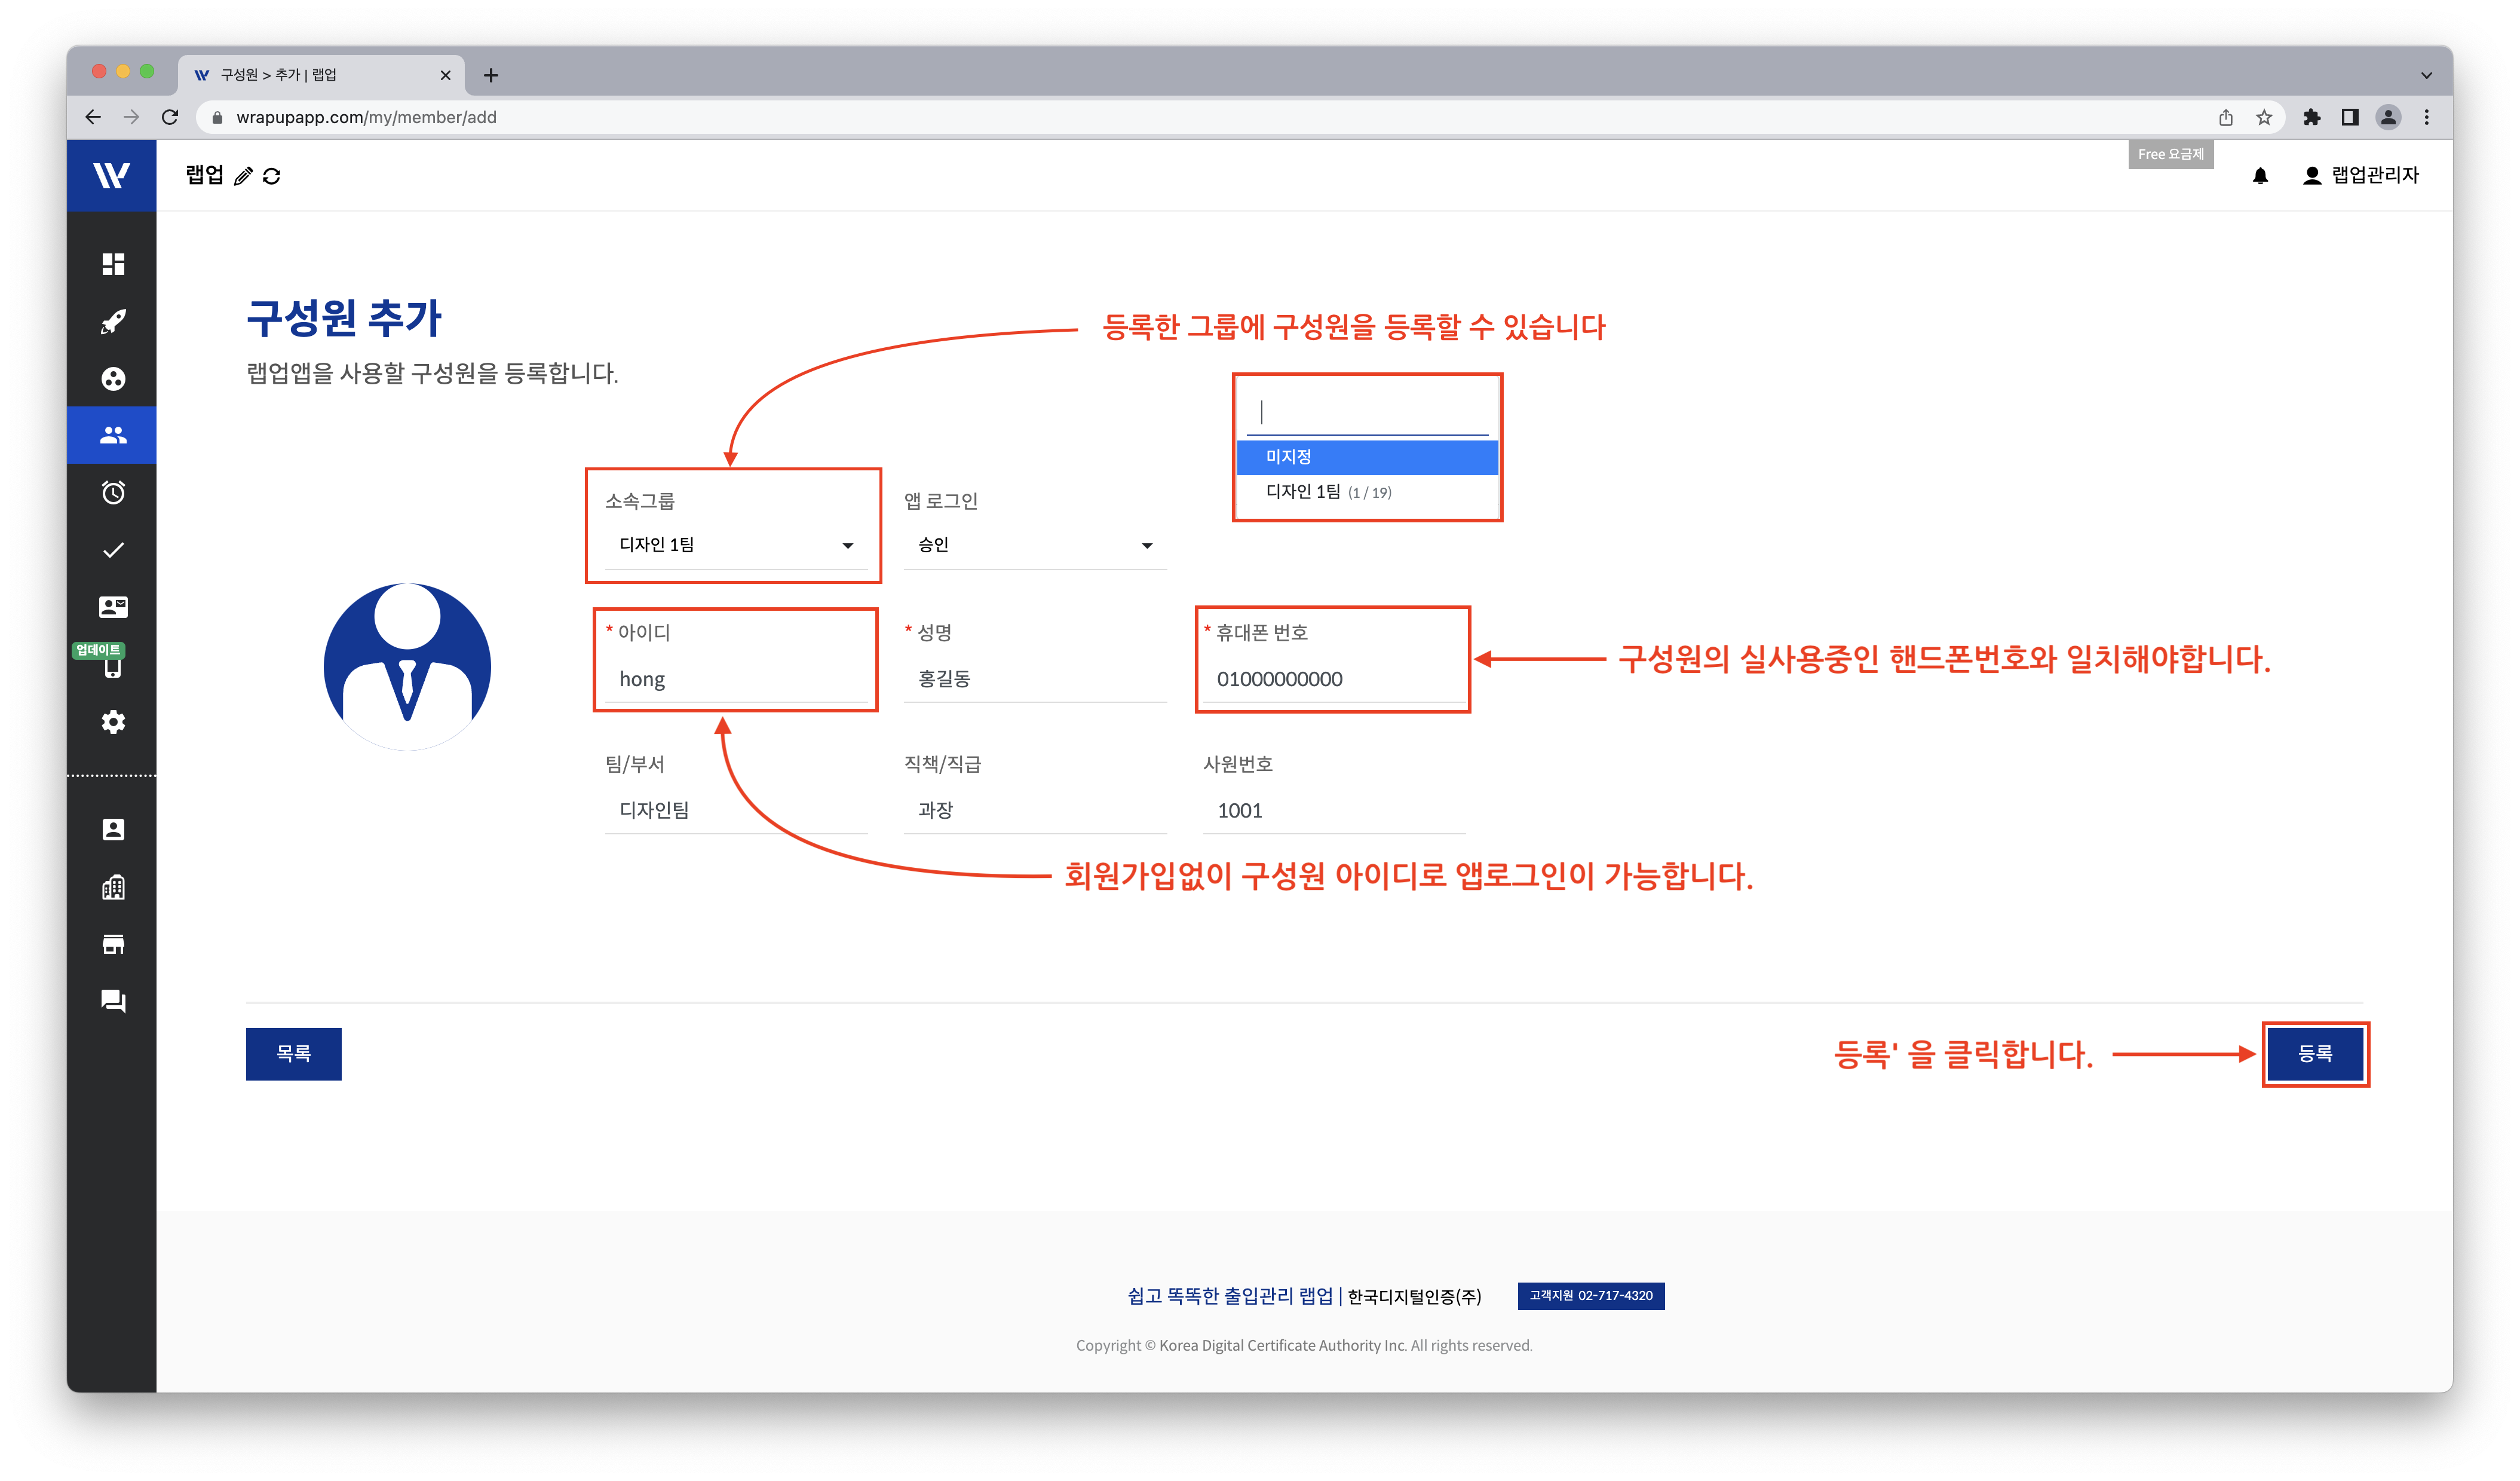Viewport: 2520px width, 1481px height.
Task: Click the member profile avatar image
Action: [x=407, y=666]
